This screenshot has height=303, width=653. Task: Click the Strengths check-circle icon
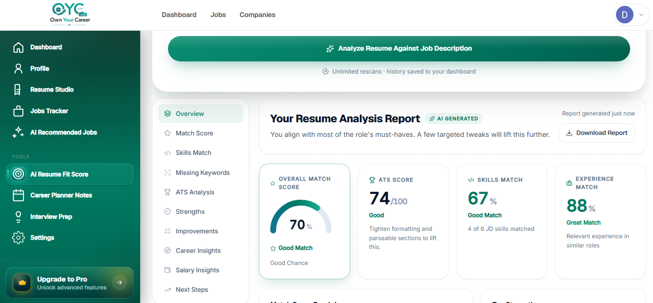(x=168, y=211)
